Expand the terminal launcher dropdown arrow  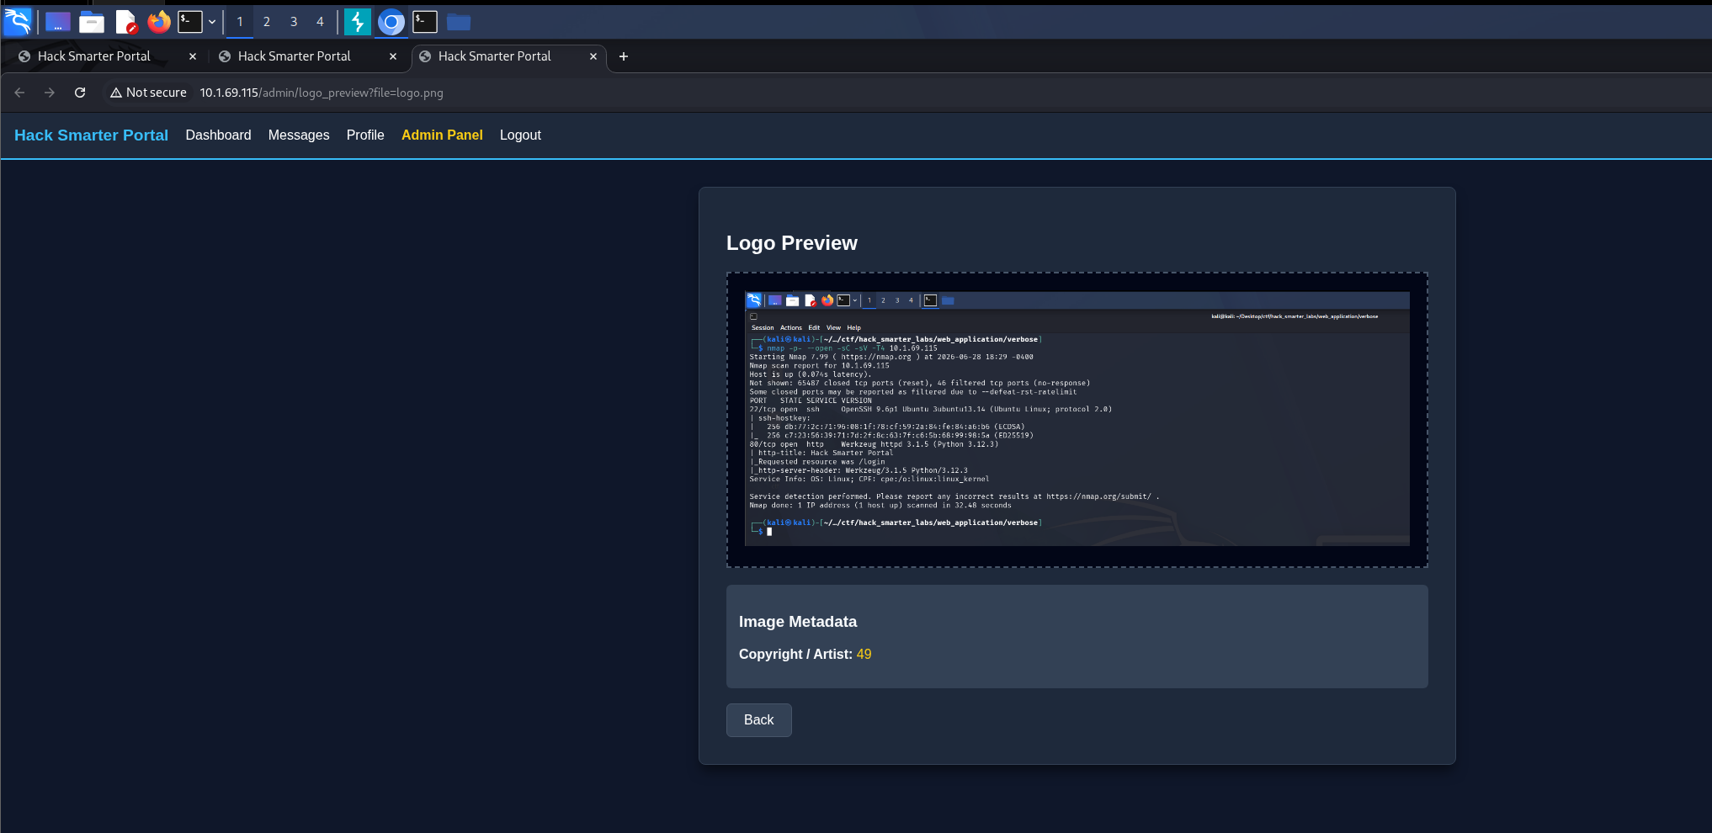[212, 22]
